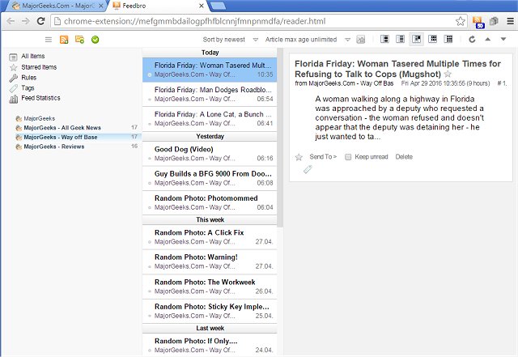Bookmark page with the address bar star

pyautogui.click(x=461, y=22)
